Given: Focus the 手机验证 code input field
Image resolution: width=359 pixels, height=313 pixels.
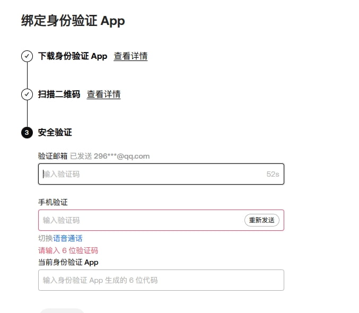Looking at the screenshot, I should pos(141,220).
